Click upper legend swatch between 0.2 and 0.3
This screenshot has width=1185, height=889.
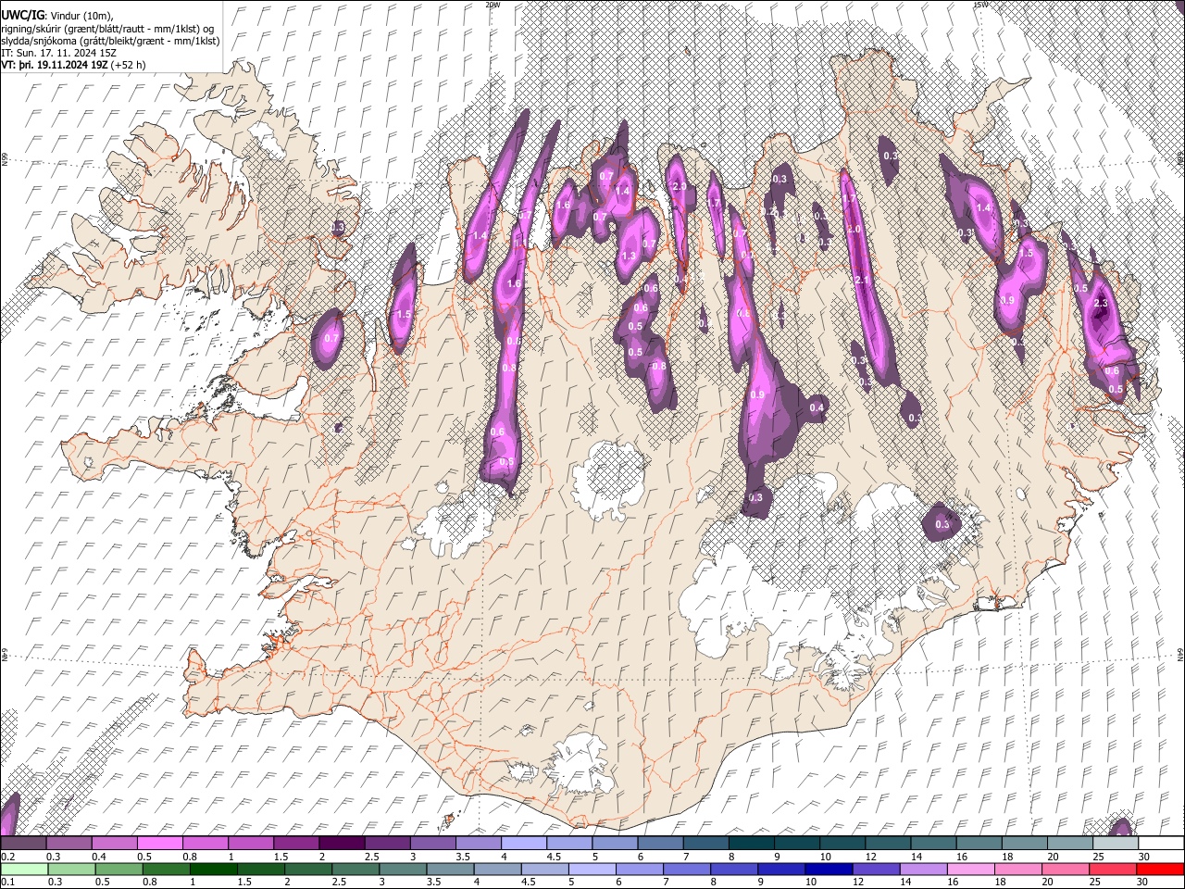point(23,843)
